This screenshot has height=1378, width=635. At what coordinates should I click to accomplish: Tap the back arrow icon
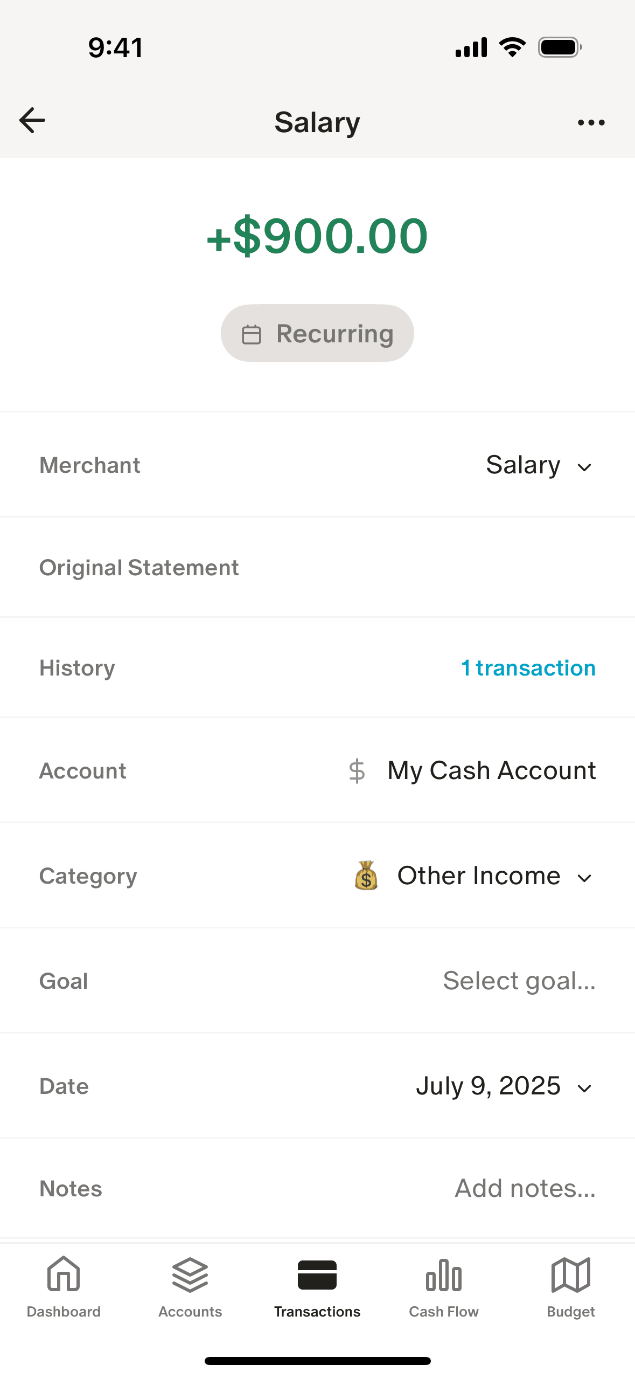32,120
